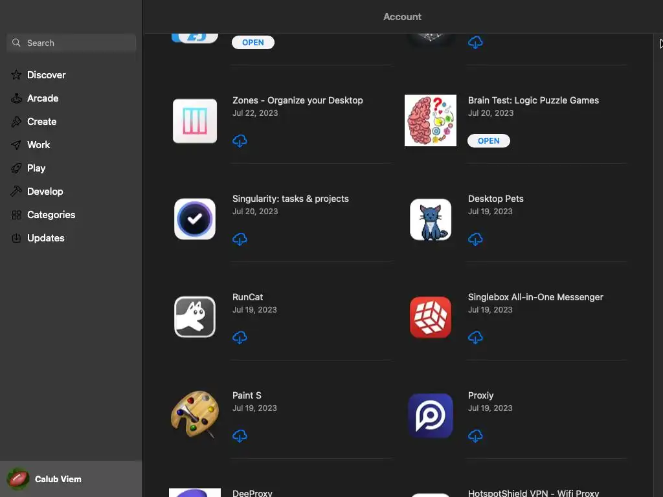The height and width of the screenshot is (497, 663).
Task: Click Jul 19, 2023 date under Paint S
Action: [x=254, y=408]
